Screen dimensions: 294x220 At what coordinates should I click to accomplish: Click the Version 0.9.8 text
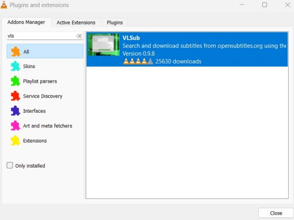click(x=139, y=53)
